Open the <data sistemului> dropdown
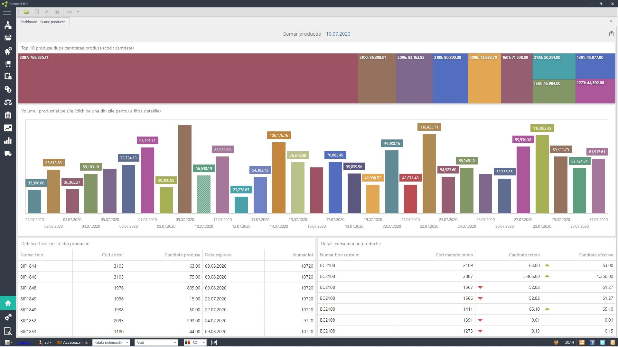This screenshot has height=347, width=618. coord(111,343)
